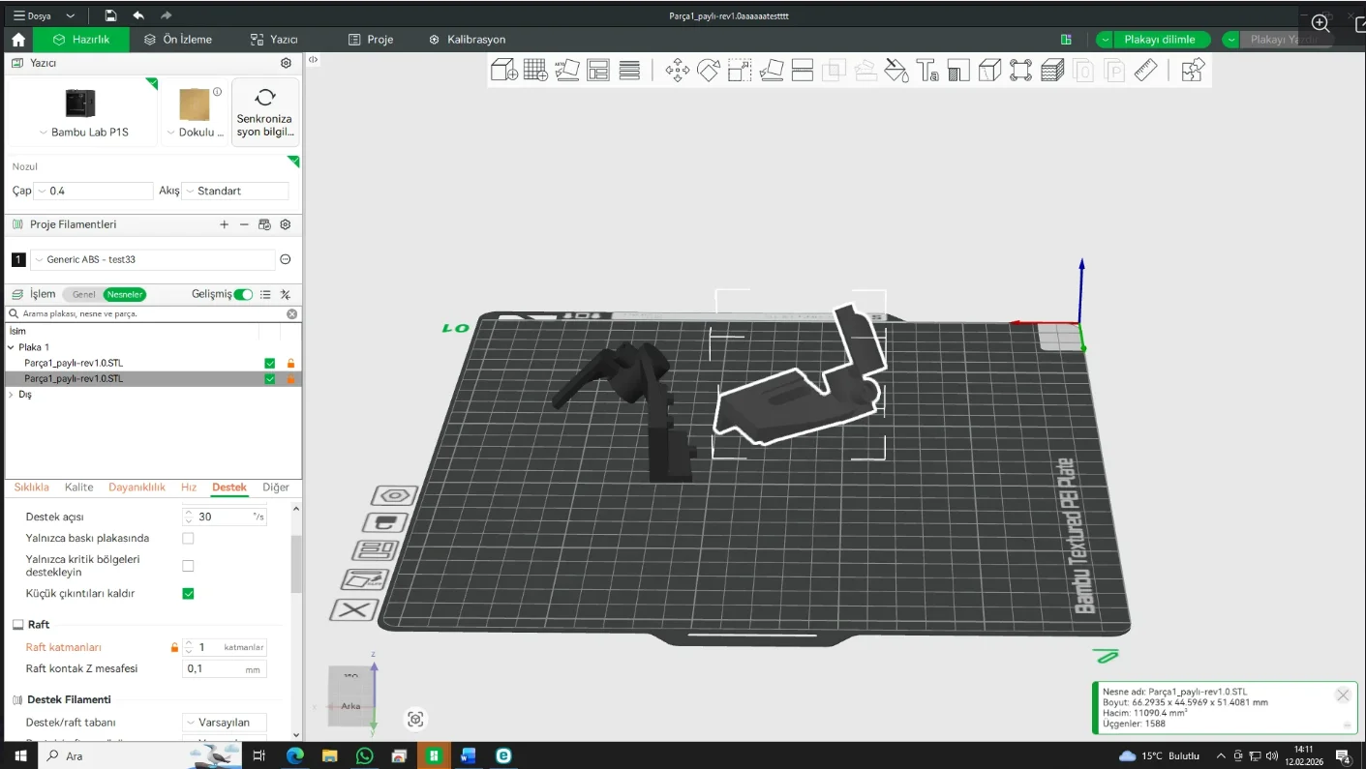Open the Measure ruler tool

coord(1145,70)
